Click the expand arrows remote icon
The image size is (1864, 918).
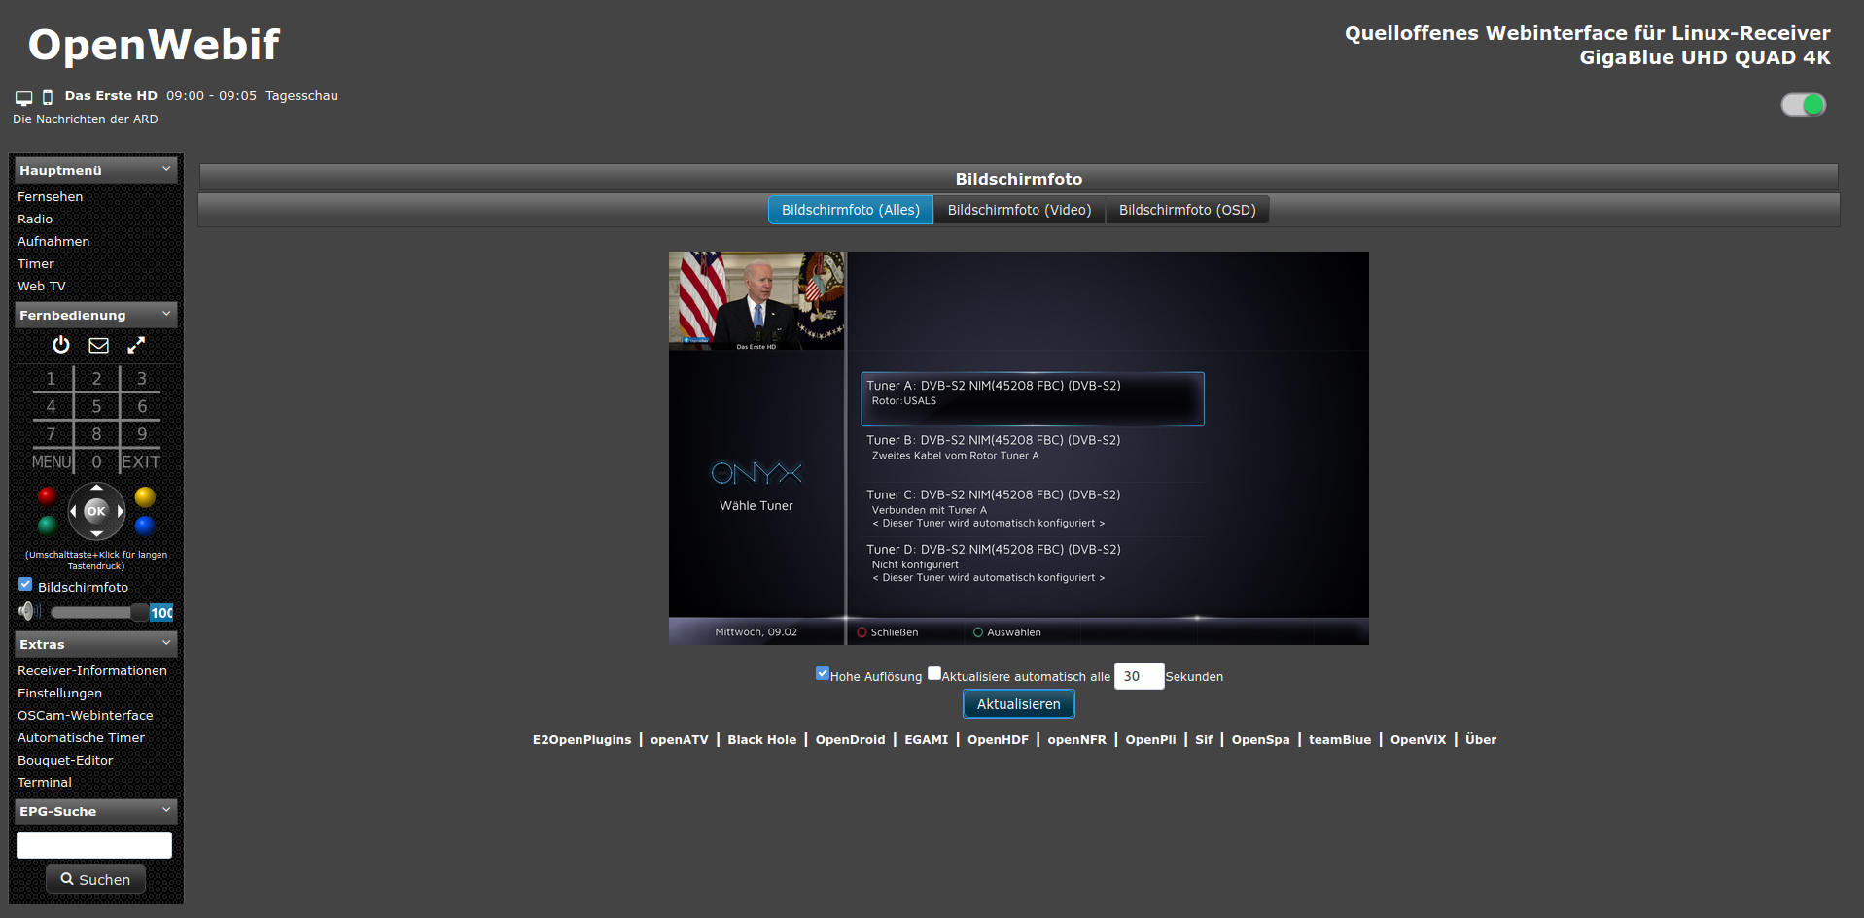pyautogui.click(x=136, y=345)
